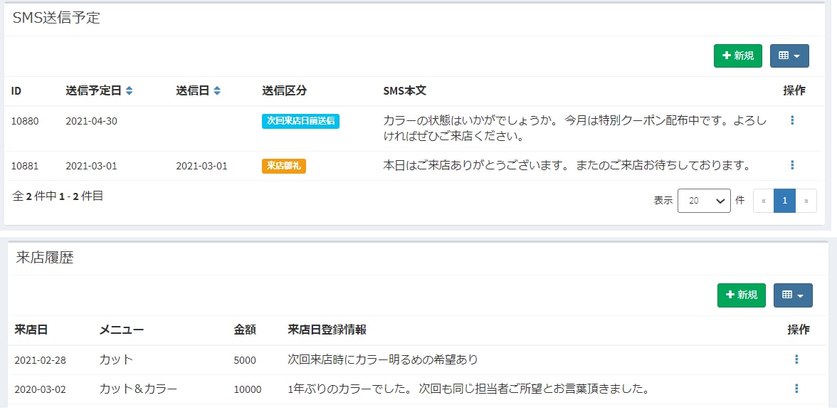
Task: Open actions menu for 2020-03-02 visit
Action: tap(796, 389)
